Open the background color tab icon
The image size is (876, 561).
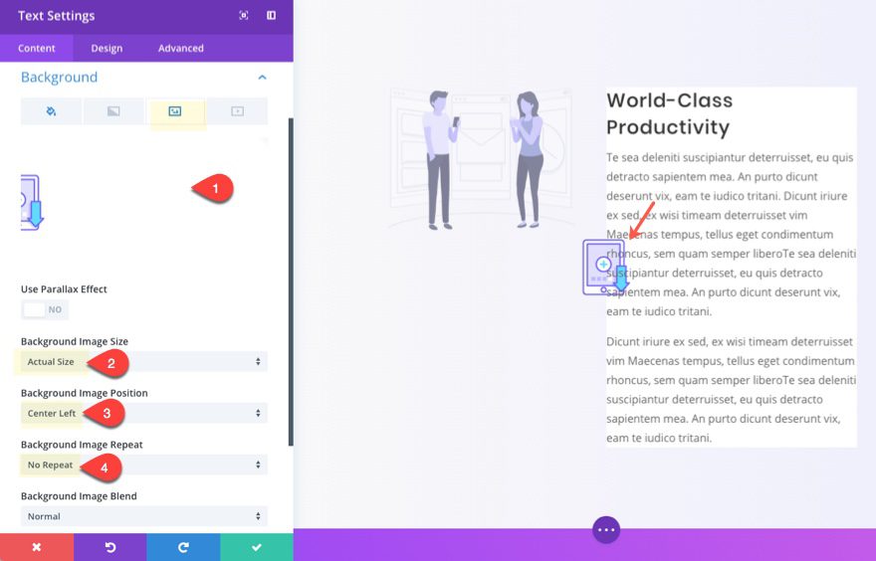[x=51, y=111]
